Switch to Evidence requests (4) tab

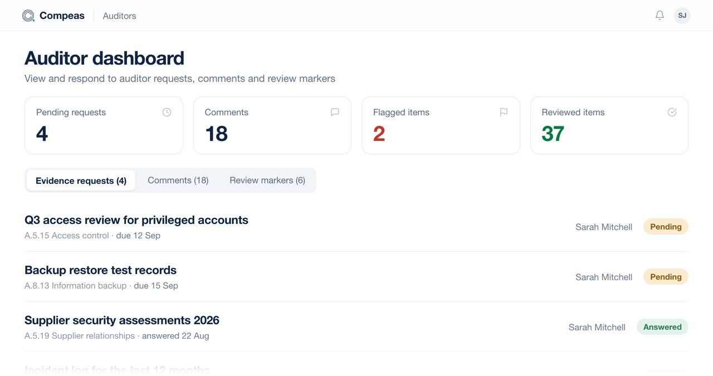[x=81, y=180]
